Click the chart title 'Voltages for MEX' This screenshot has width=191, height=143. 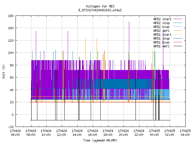[x=100, y=6]
